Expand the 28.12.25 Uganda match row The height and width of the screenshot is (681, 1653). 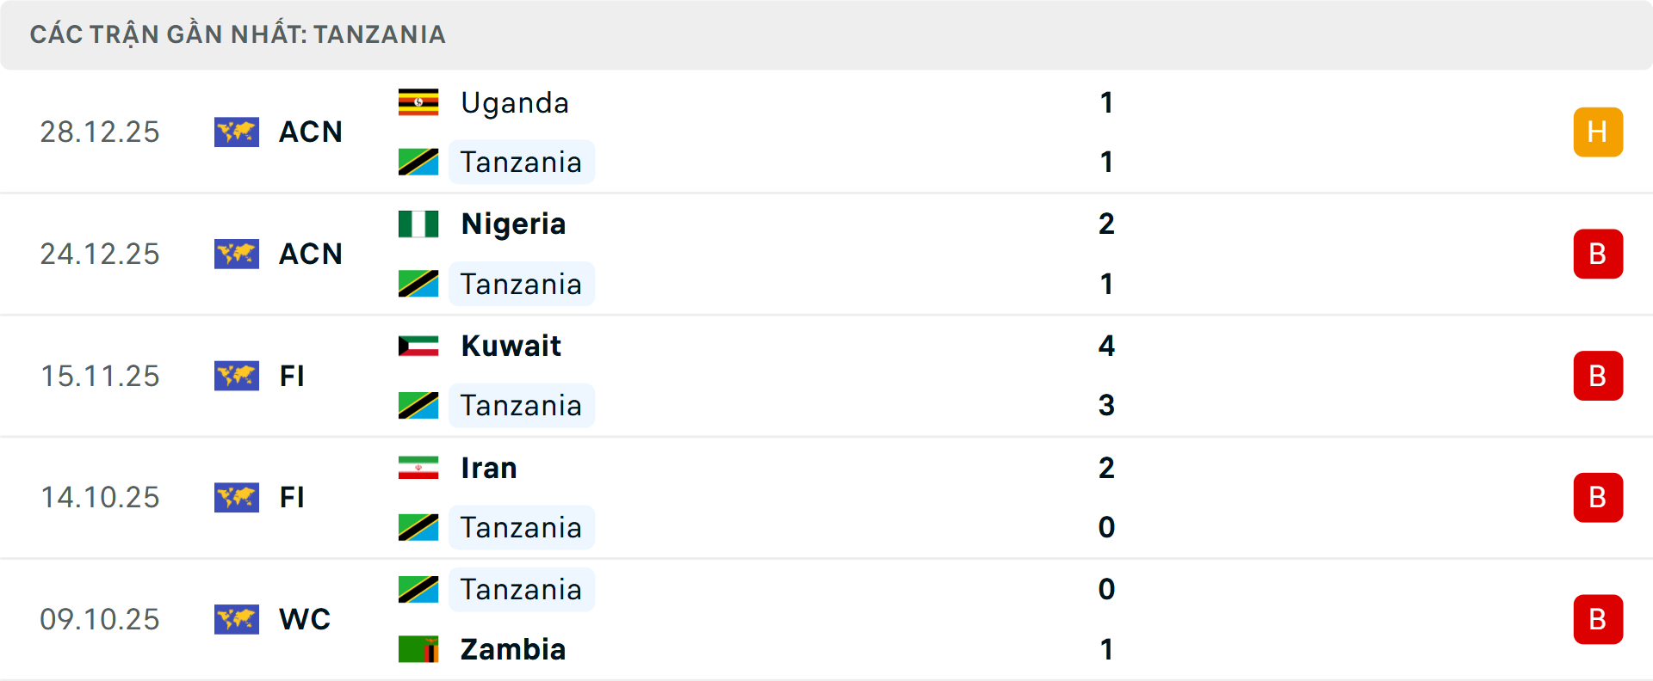click(x=826, y=132)
